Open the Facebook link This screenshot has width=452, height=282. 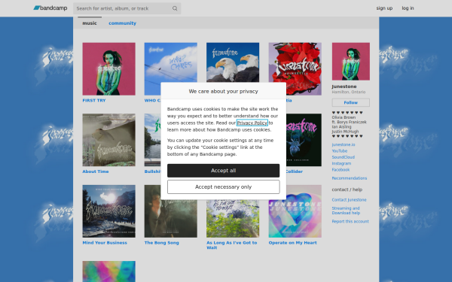pyautogui.click(x=341, y=170)
